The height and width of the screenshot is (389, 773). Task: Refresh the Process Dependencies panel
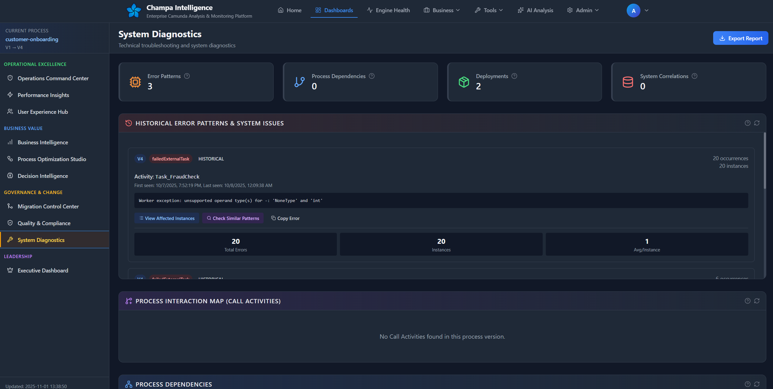click(x=757, y=384)
